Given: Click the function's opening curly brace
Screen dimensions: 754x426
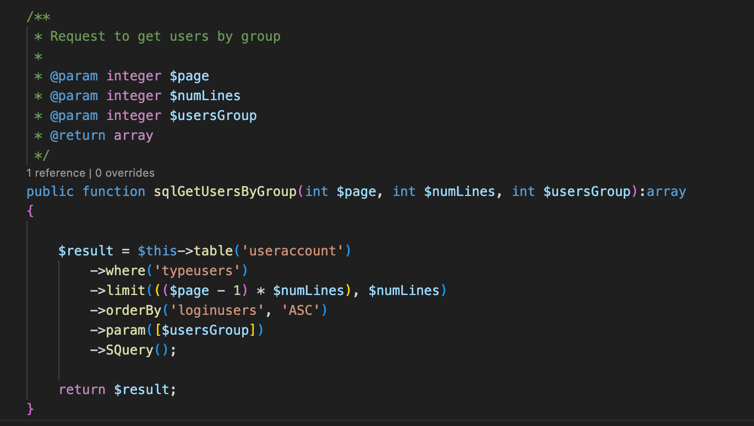Looking at the screenshot, I should point(30,211).
